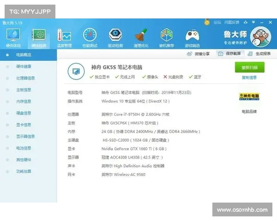Click 微博分享 share button
Screen dimensions: 277x221
(198, 54)
